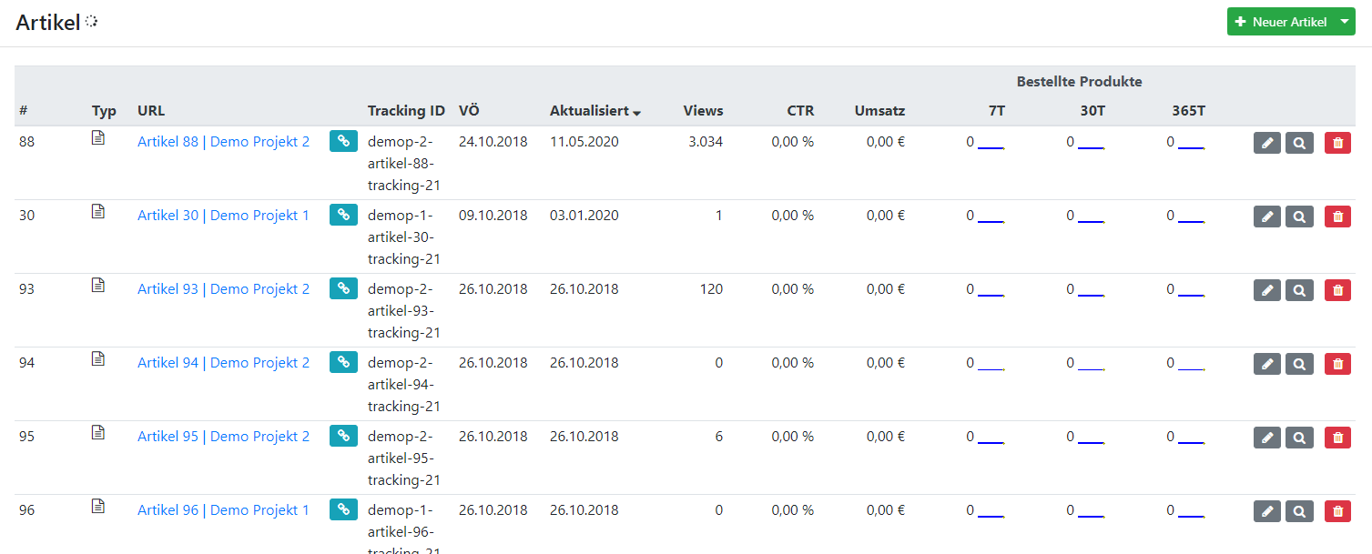View Artikel 96 via magnifier icon

click(1299, 511)
